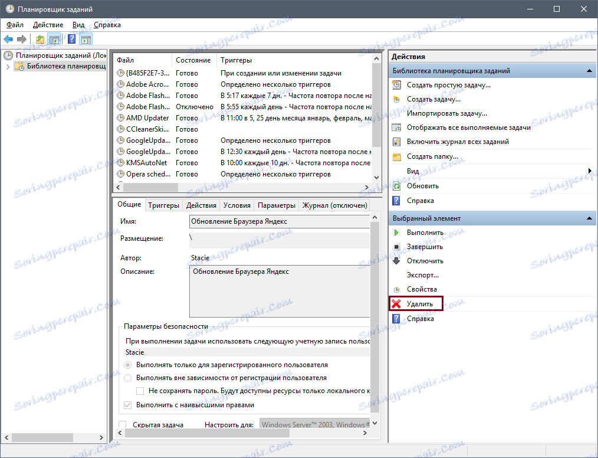Viewport: 598px width, 458px height.
Task: Click the console tree horizontal scrollbar thumb
Action: tap(42, 437)
